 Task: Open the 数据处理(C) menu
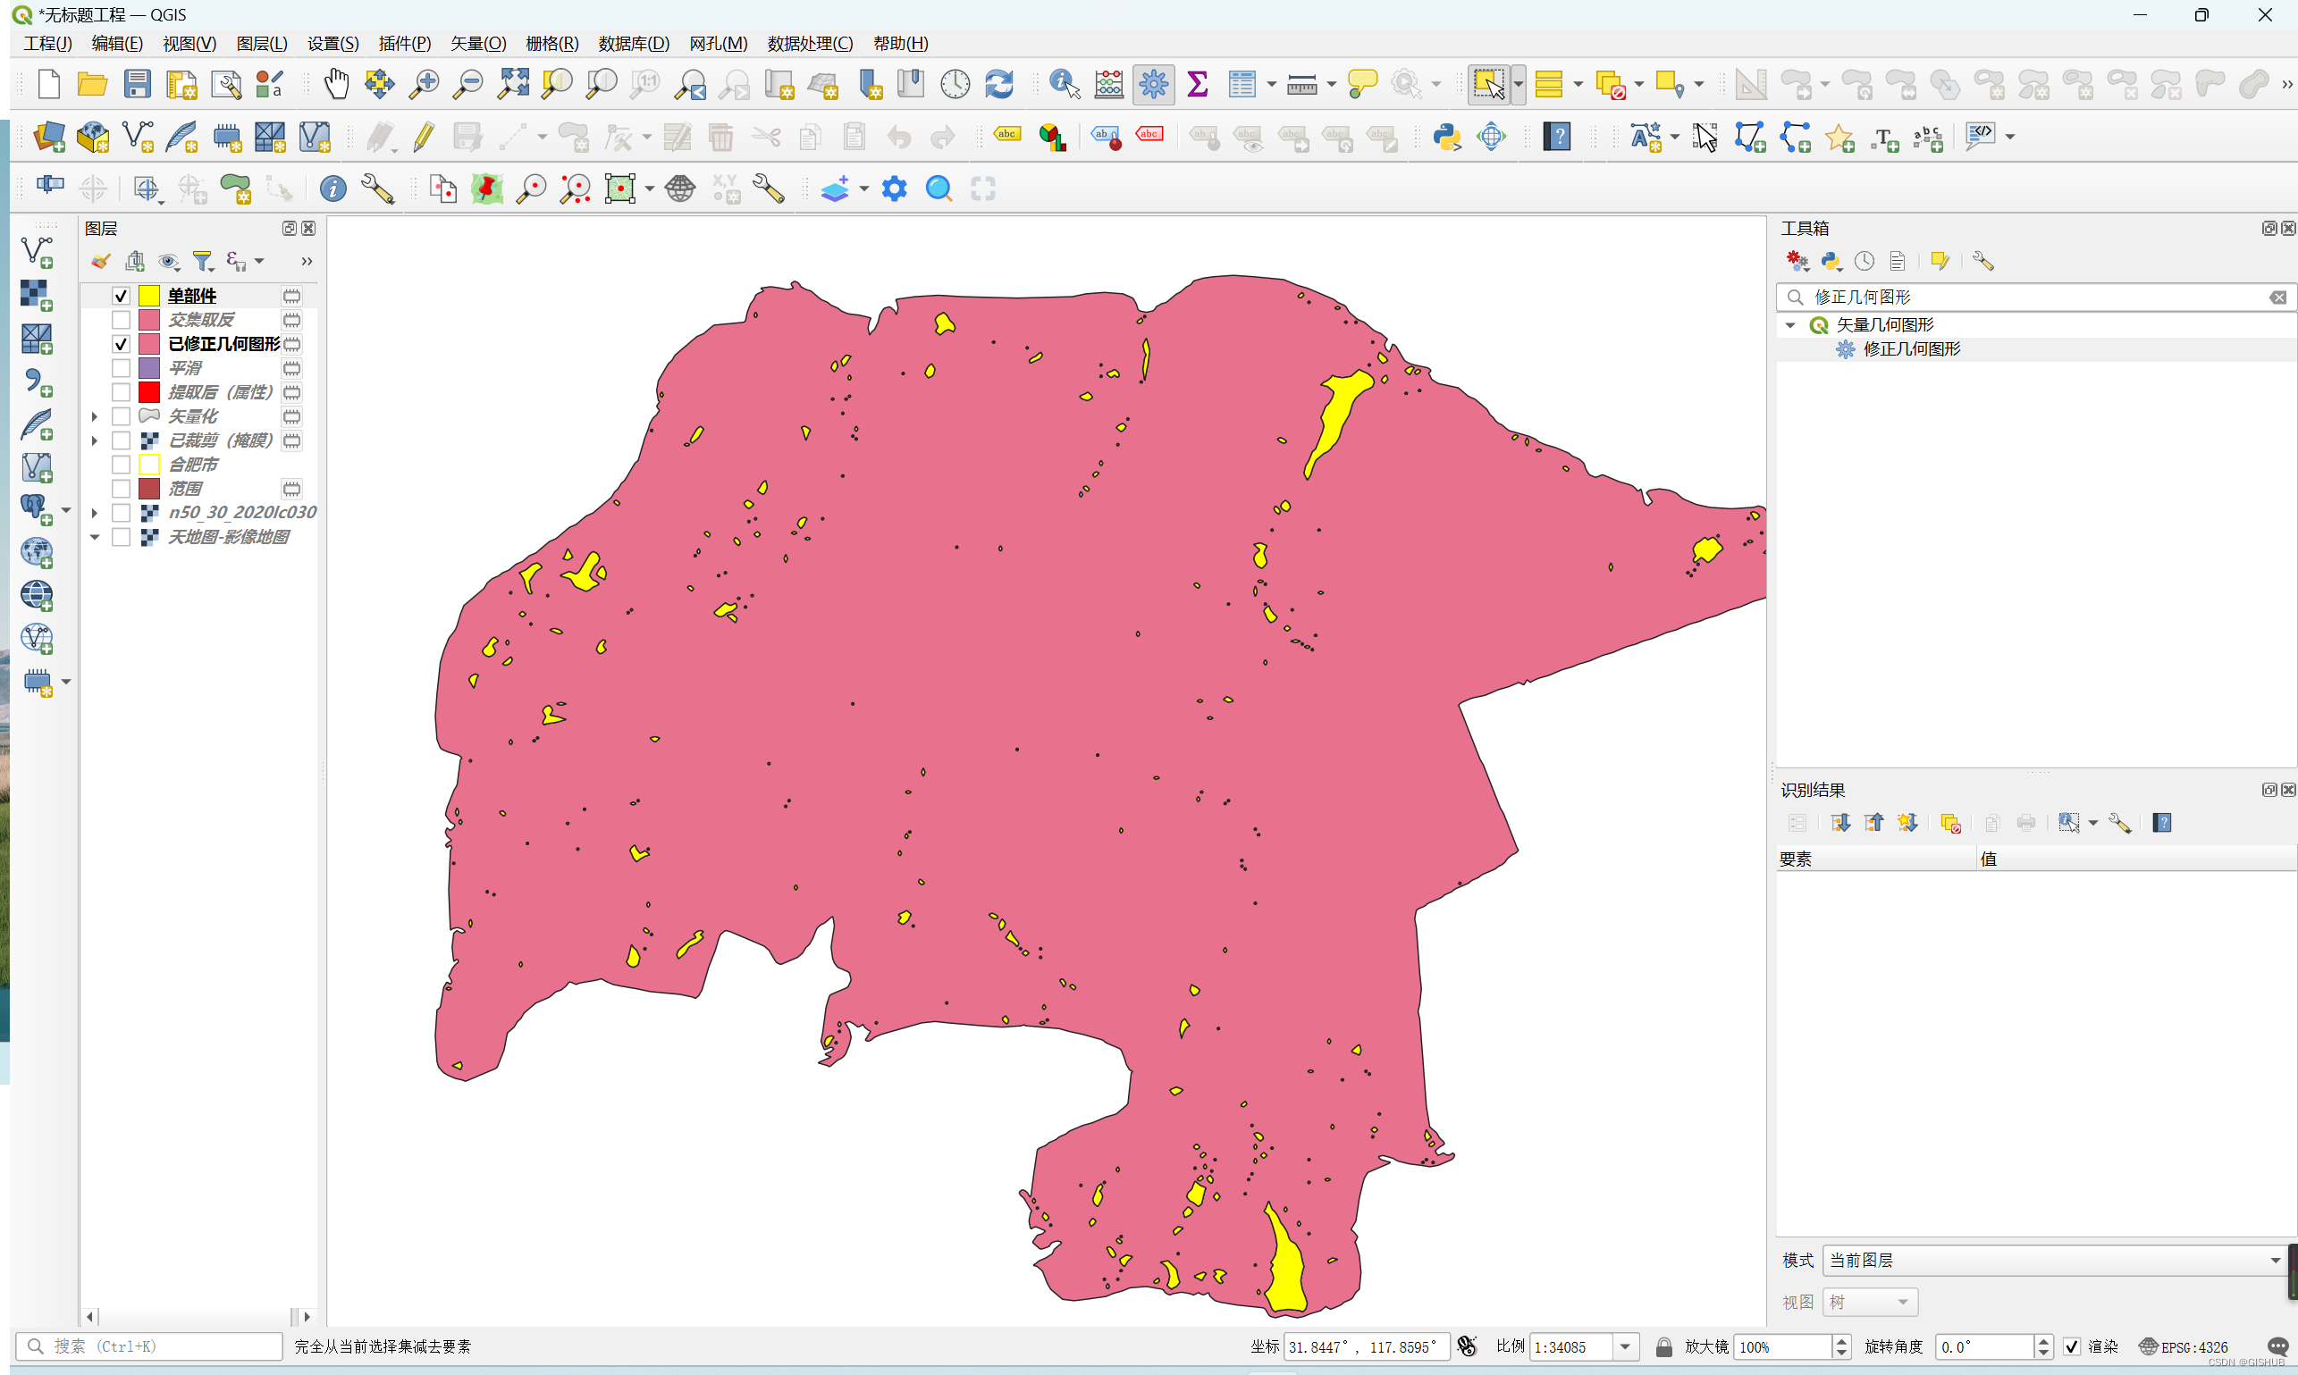tap(809, 44)
